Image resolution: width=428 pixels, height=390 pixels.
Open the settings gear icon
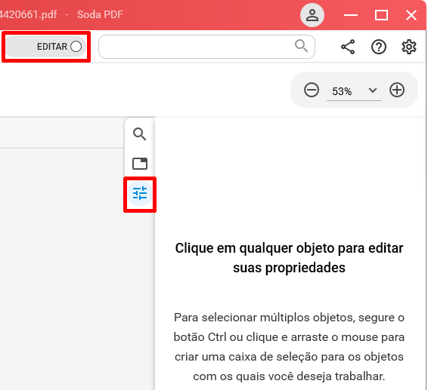tap(408, 47)
